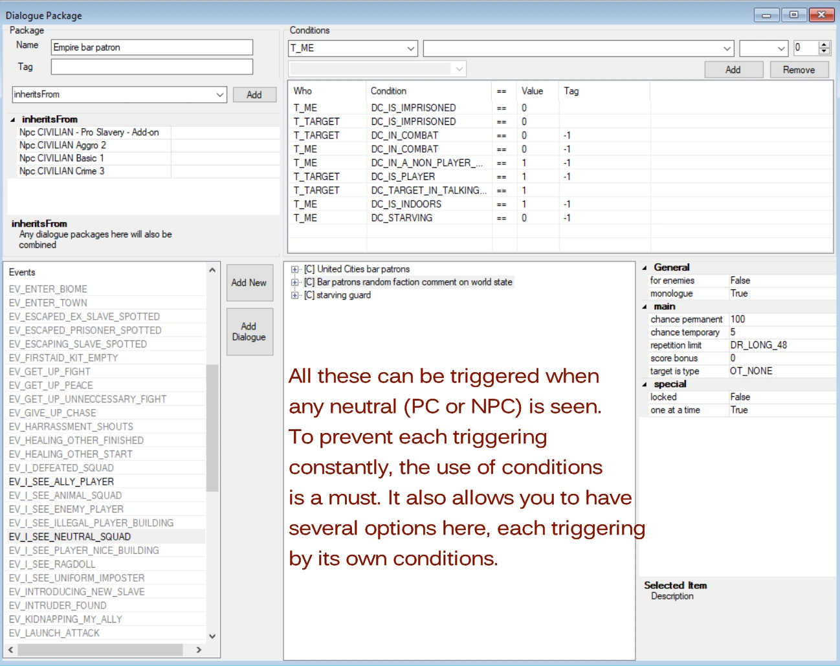Click the Add button beside inheritsFrom
This screenshot has width=840, height=666.
pos(254,94)
